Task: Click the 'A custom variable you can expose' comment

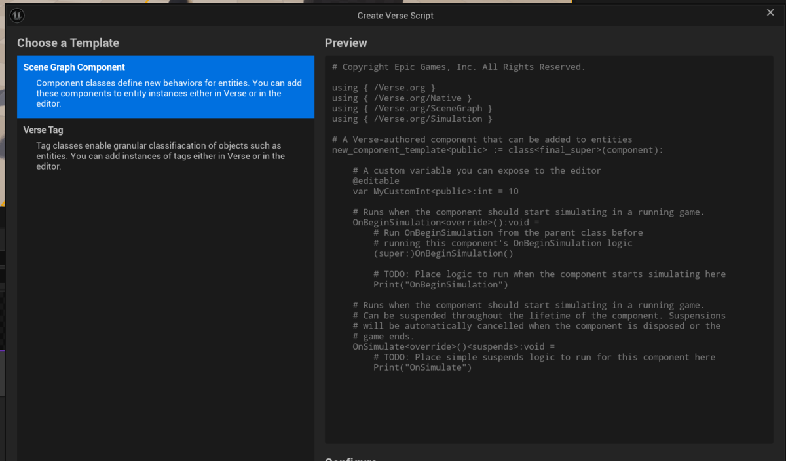Action: (x=477, y=171)
